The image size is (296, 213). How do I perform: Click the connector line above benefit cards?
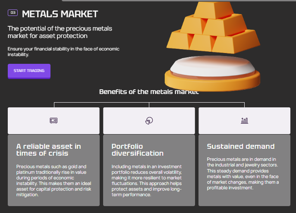(101, 103)
